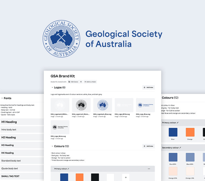205x181 pixels.
Task: Select Blue swatch in right Colours panel
Action: pos(173,132)
